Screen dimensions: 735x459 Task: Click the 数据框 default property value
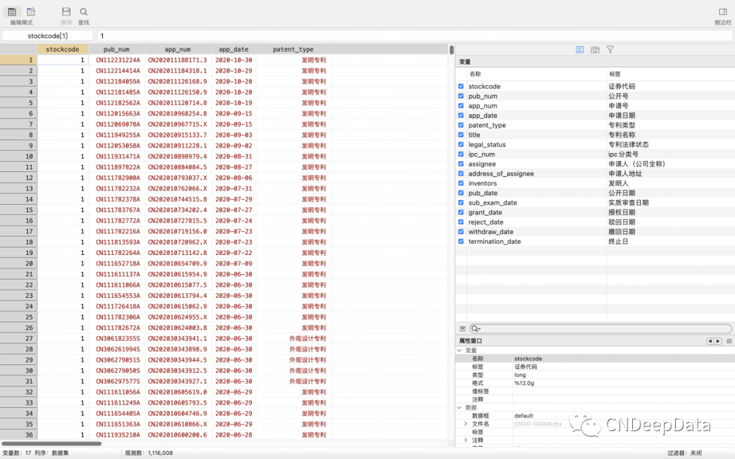pos(523,415)
